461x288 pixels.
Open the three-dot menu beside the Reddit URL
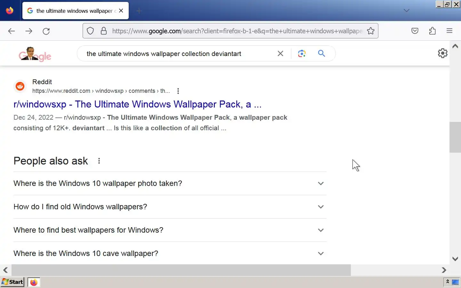178,91
